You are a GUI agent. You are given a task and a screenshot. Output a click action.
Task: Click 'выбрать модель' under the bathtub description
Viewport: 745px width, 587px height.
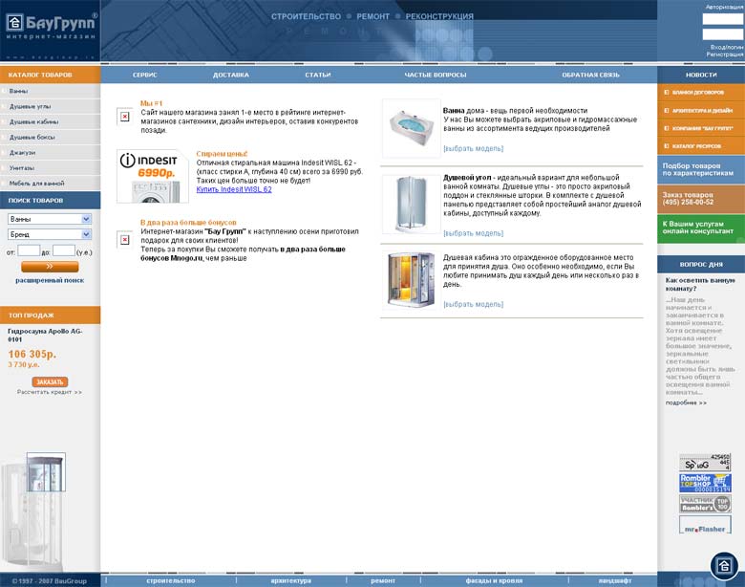point(473,148)
